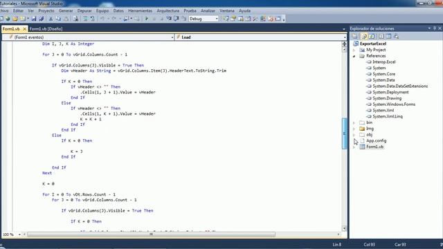Click the vertical scrollbar thumb in editor
Screen dimensions: 443x249
[344, 133]
